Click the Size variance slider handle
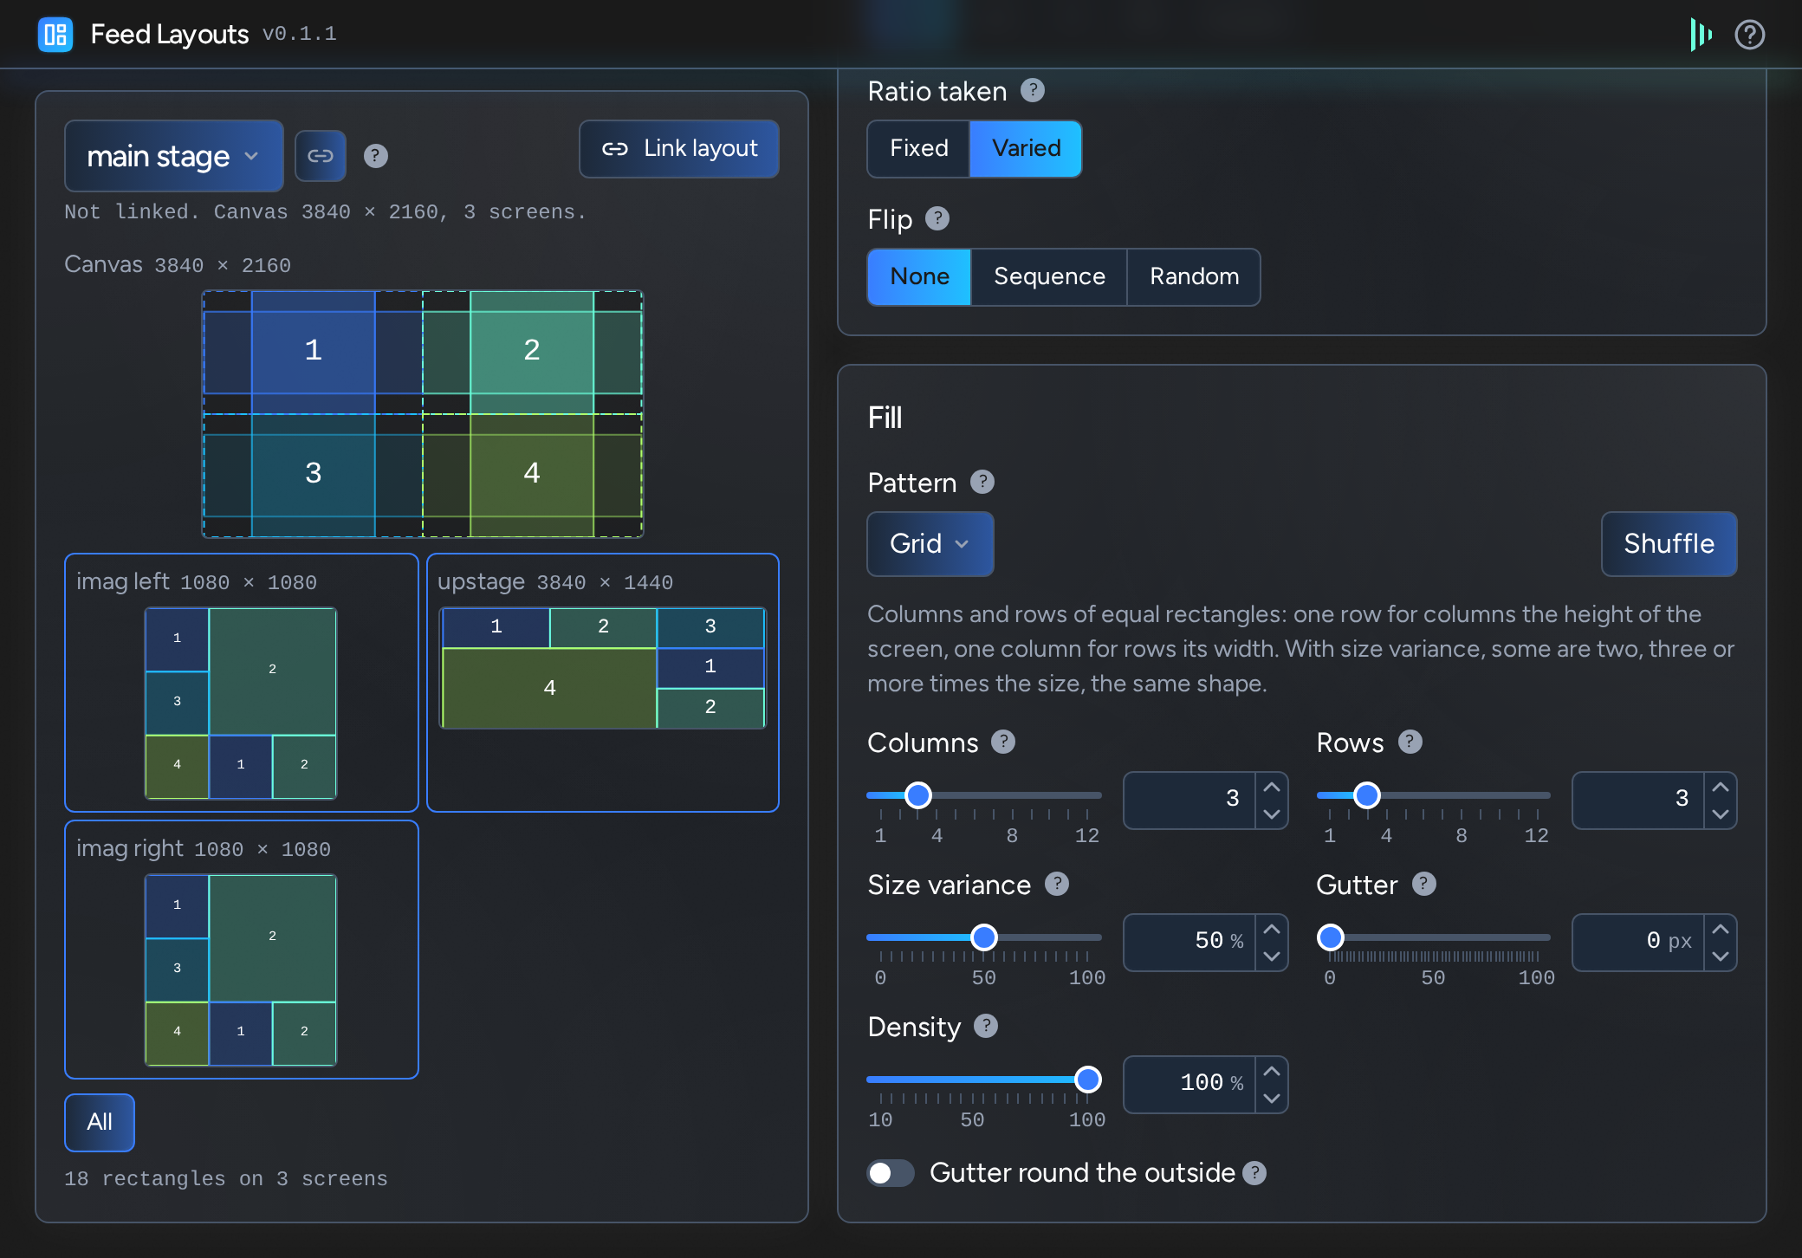Viewport: 1802px width, 1258px height. [x=984, y=937]
